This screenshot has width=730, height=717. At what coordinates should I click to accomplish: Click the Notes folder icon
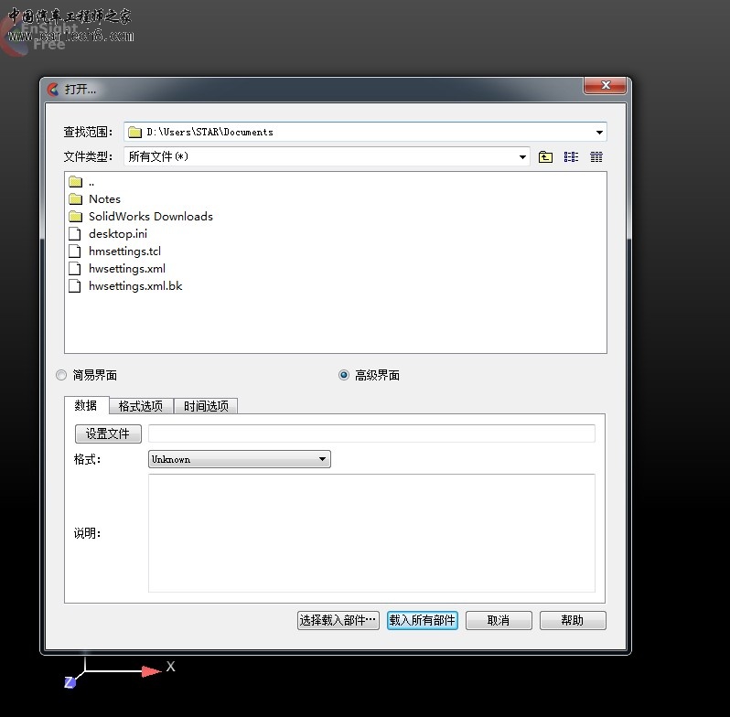point(76,199)
